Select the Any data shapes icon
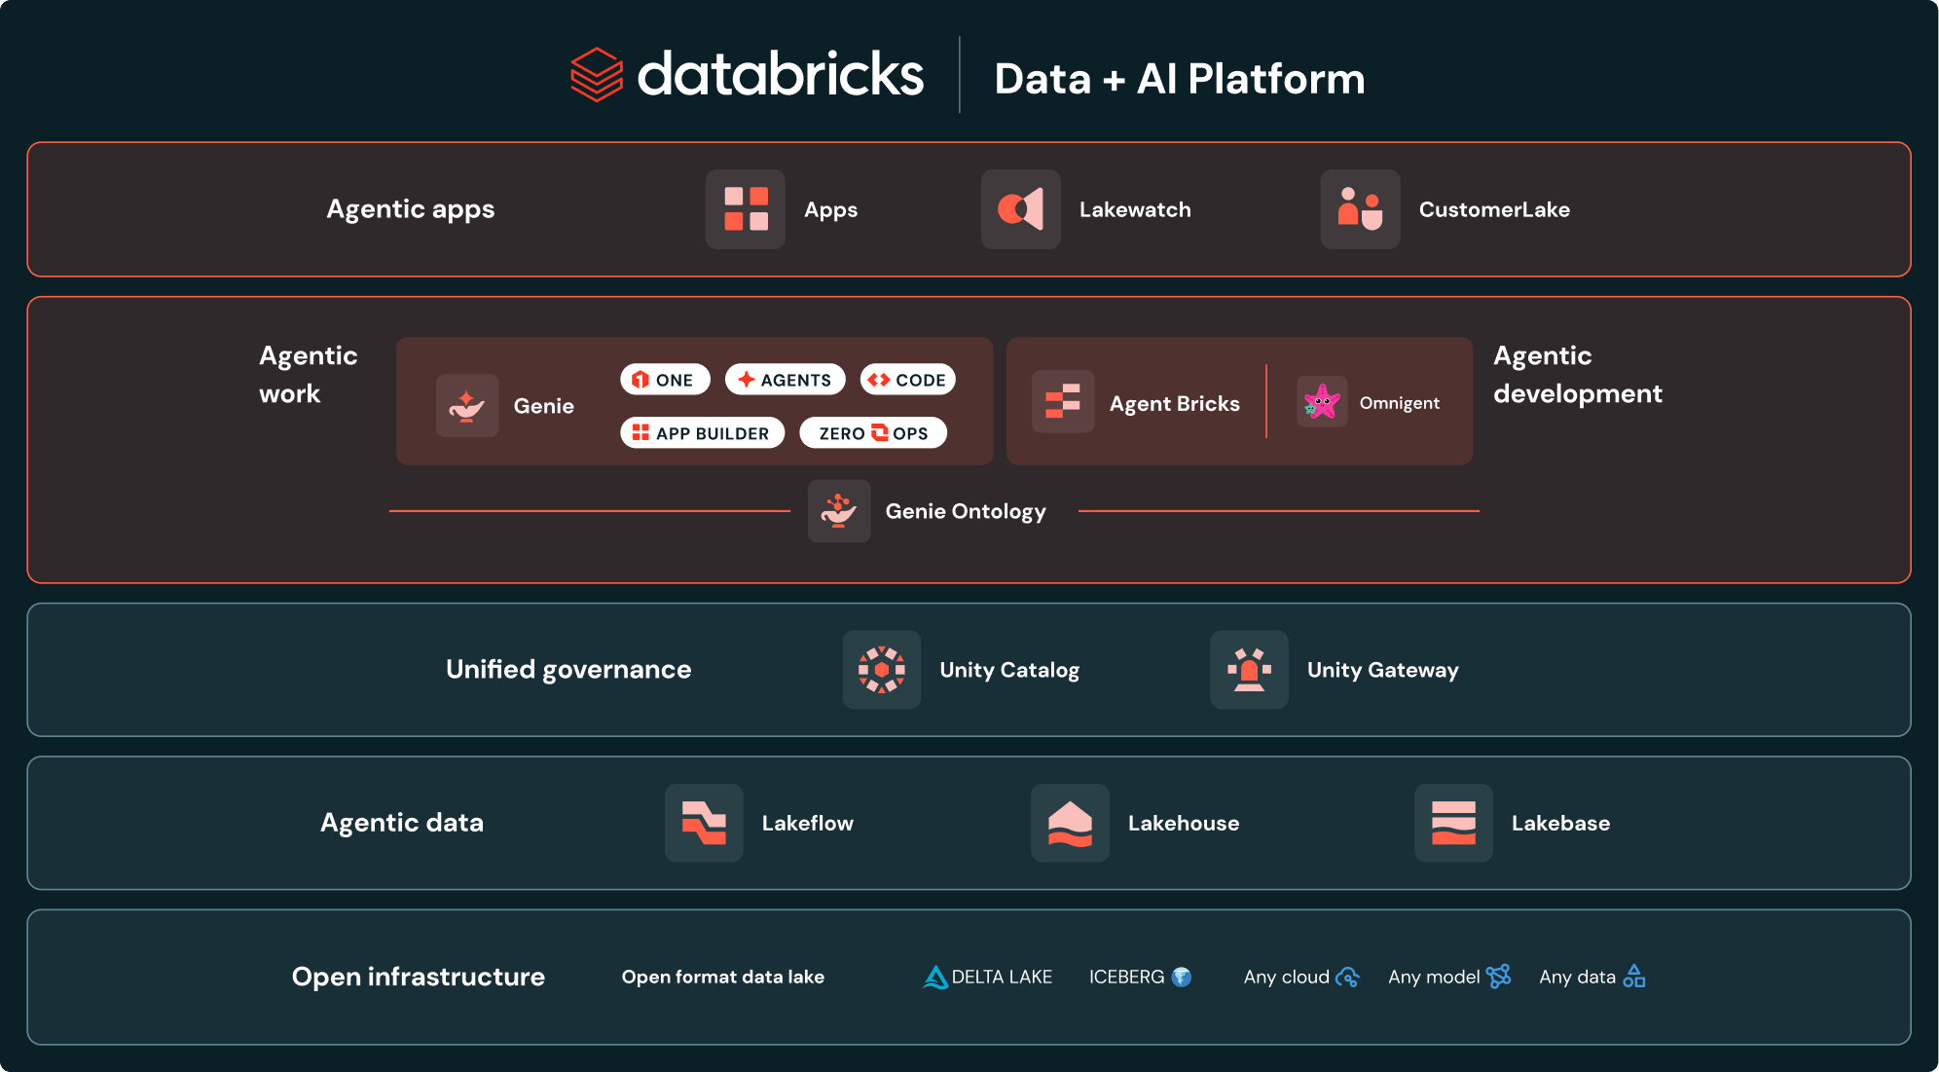The width and height of the screenshot is (1939, 1072). coord(1634,976)
